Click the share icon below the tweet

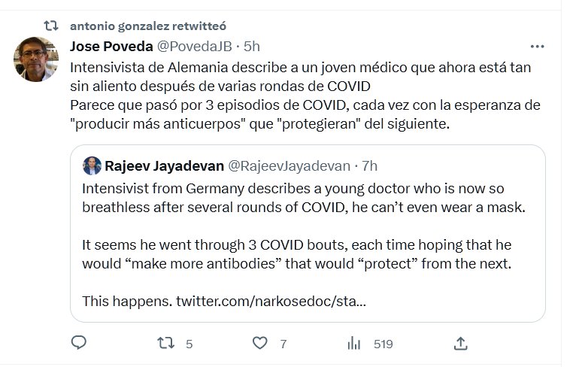461,344
